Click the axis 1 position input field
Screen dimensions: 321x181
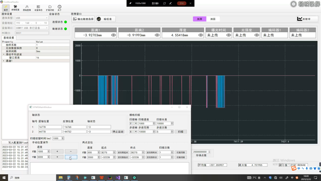(50, 127)
